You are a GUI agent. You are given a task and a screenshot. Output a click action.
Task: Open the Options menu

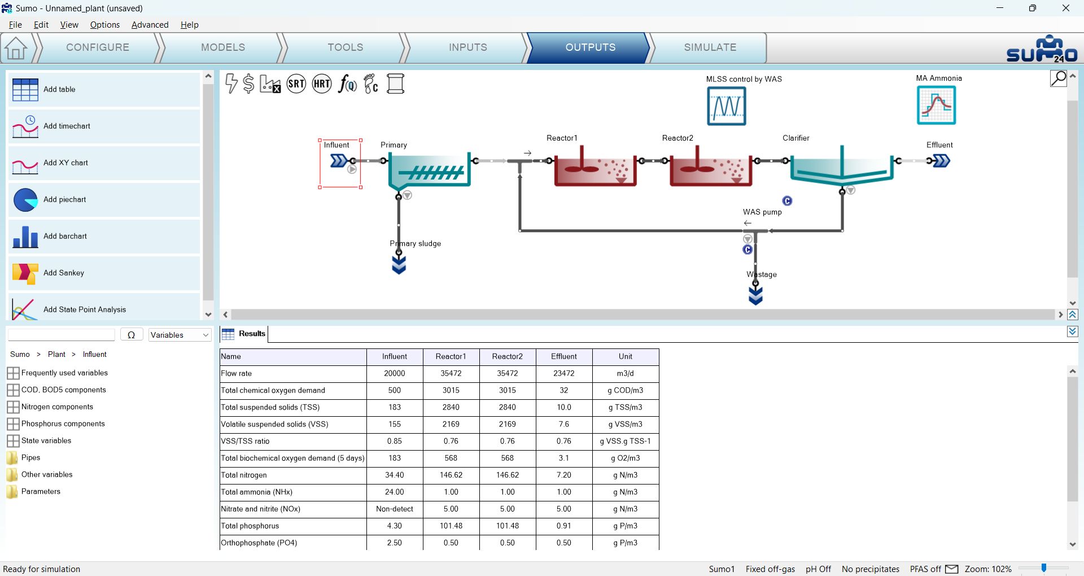coord(105,25)
